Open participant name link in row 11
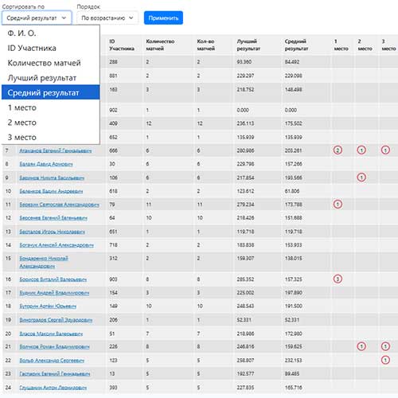Viewport: 398px width, 398px height. tap(59, 205)
